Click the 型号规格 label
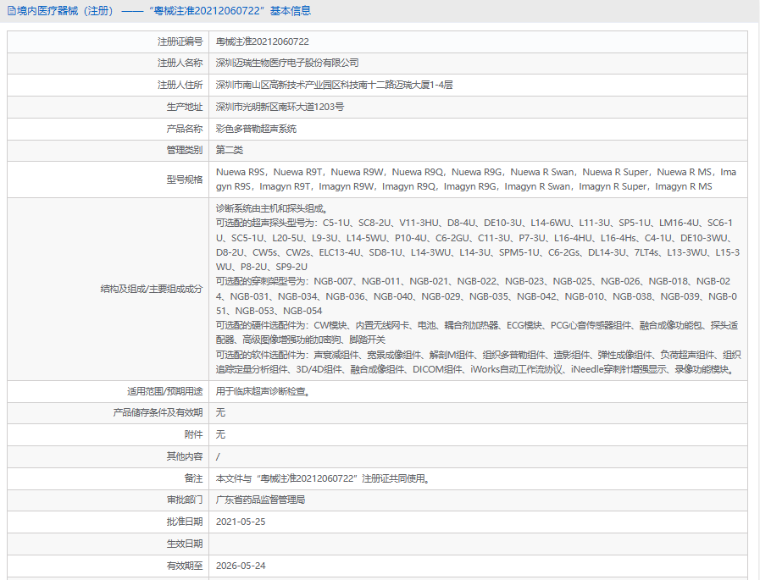The height and width of the screenshot is (580, 760). pos(184,180)
